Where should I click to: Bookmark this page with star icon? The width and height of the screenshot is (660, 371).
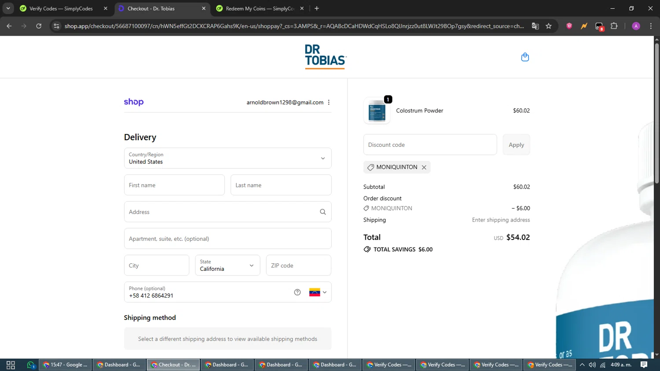click(x=549, y=26)
